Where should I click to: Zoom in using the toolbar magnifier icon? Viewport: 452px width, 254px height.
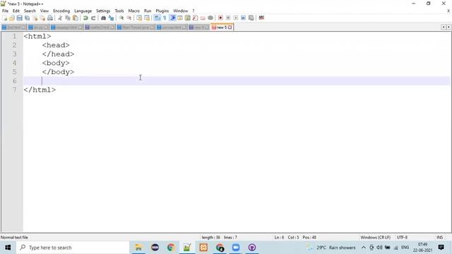(121, 18)
